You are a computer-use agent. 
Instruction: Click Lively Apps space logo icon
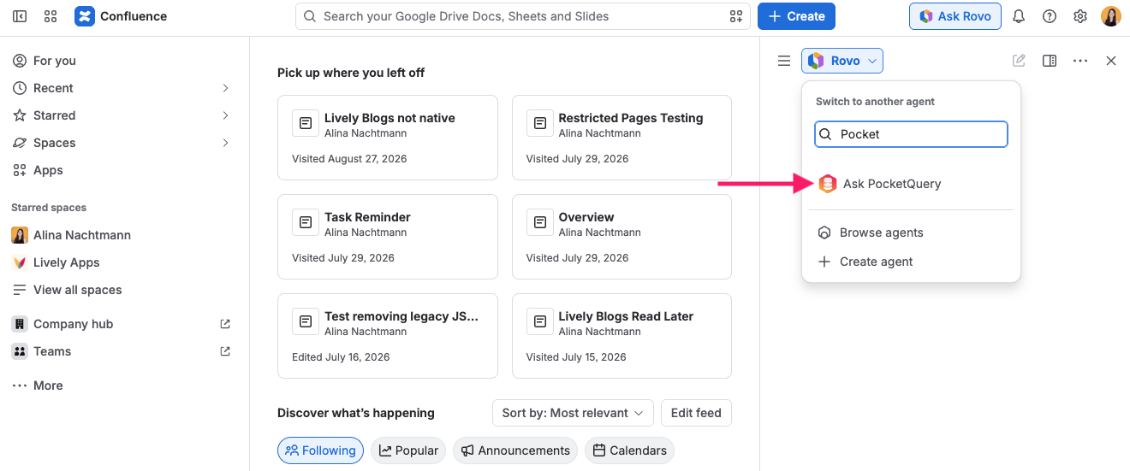20,262
